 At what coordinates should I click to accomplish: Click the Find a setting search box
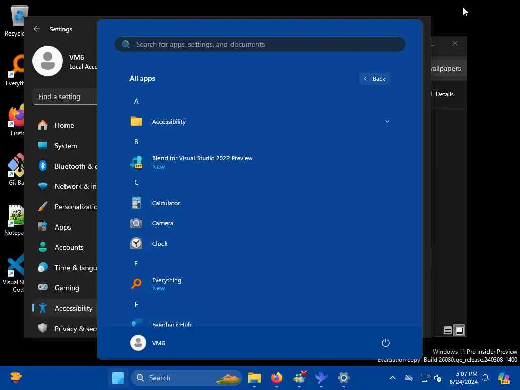66,96
